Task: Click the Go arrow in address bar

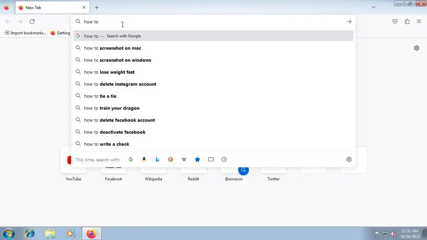Action: tap(349, 22)
